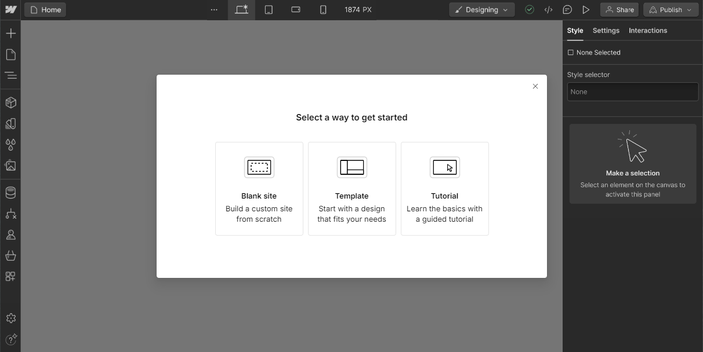
Task: Open the Assets panel
Action: 10,166
